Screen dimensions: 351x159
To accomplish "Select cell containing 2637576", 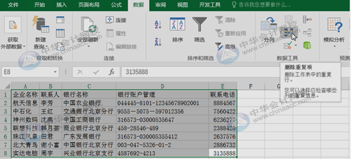I will click(223, 137).
